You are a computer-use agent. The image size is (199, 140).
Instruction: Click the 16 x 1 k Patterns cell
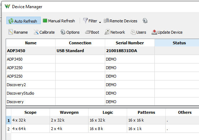tap(146, 129)
